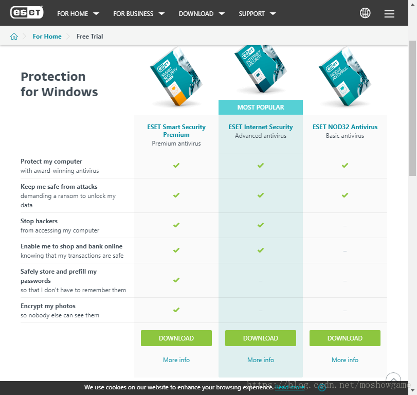Click 'Keep me safe from attacks' label
Image resolution: width=417 pixels, height=395 pixels.
59,187
